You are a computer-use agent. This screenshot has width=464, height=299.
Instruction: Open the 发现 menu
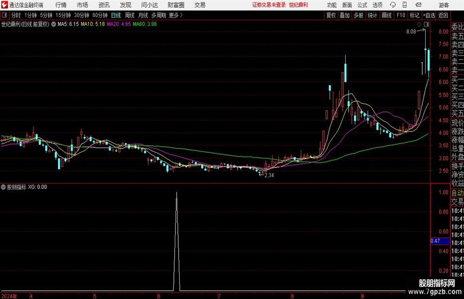click(126, 5)
